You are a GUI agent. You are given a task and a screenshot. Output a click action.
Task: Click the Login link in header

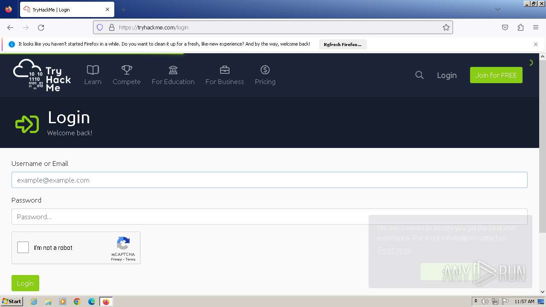point(447,75)
